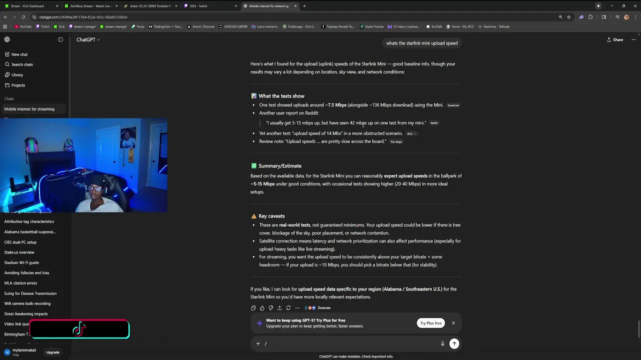Open mylannmakaii account menu
The height and width of the screenshot is (360, 641).
coord(21,352)
